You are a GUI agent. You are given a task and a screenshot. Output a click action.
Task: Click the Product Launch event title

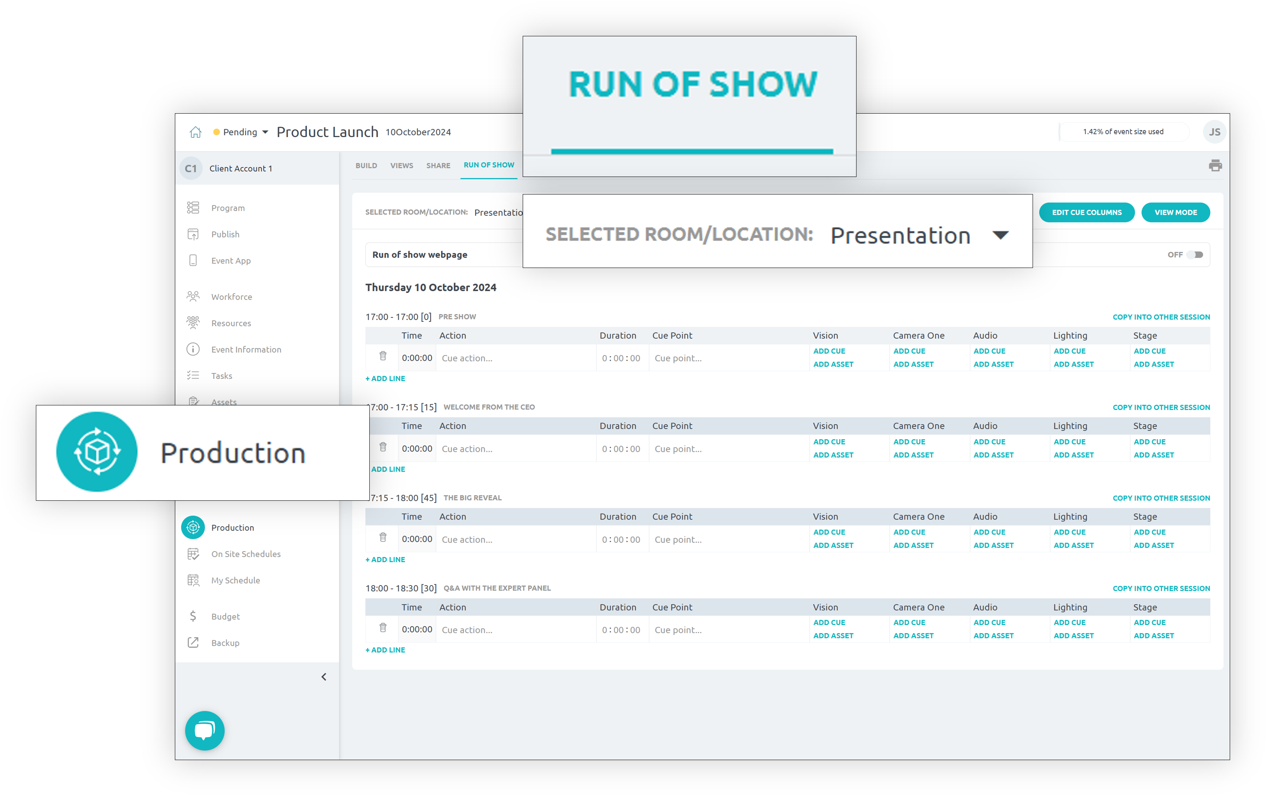click(x=327, y=132)
